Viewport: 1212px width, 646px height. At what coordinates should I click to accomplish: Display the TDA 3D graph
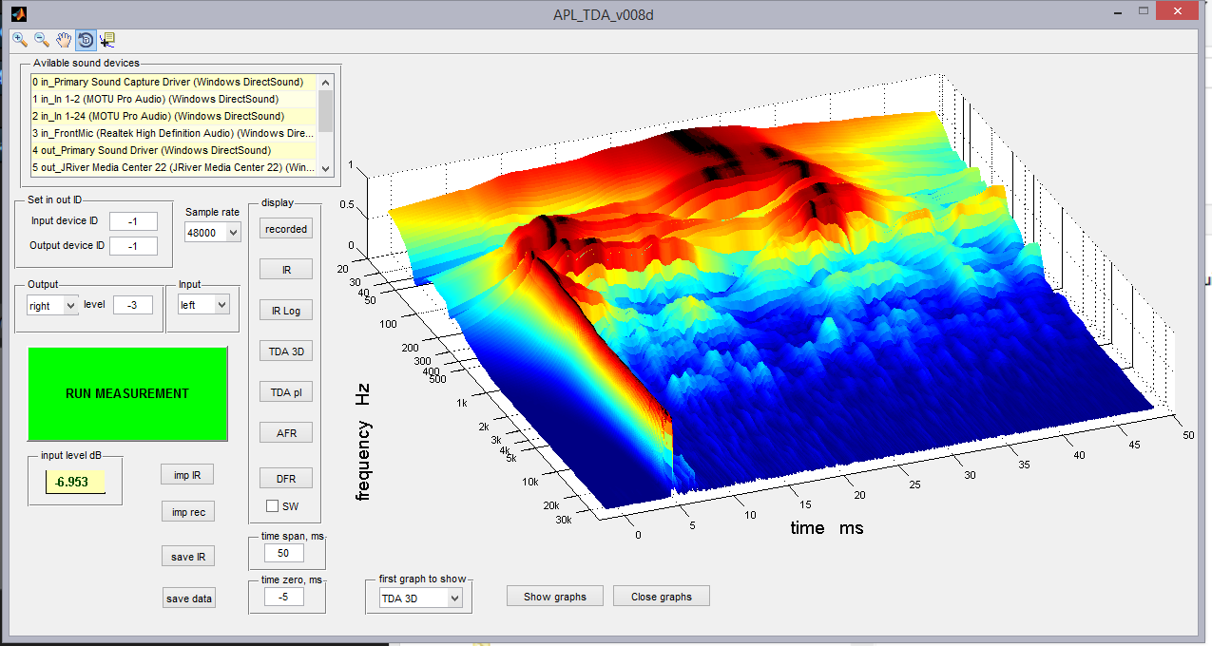point(286,351)
